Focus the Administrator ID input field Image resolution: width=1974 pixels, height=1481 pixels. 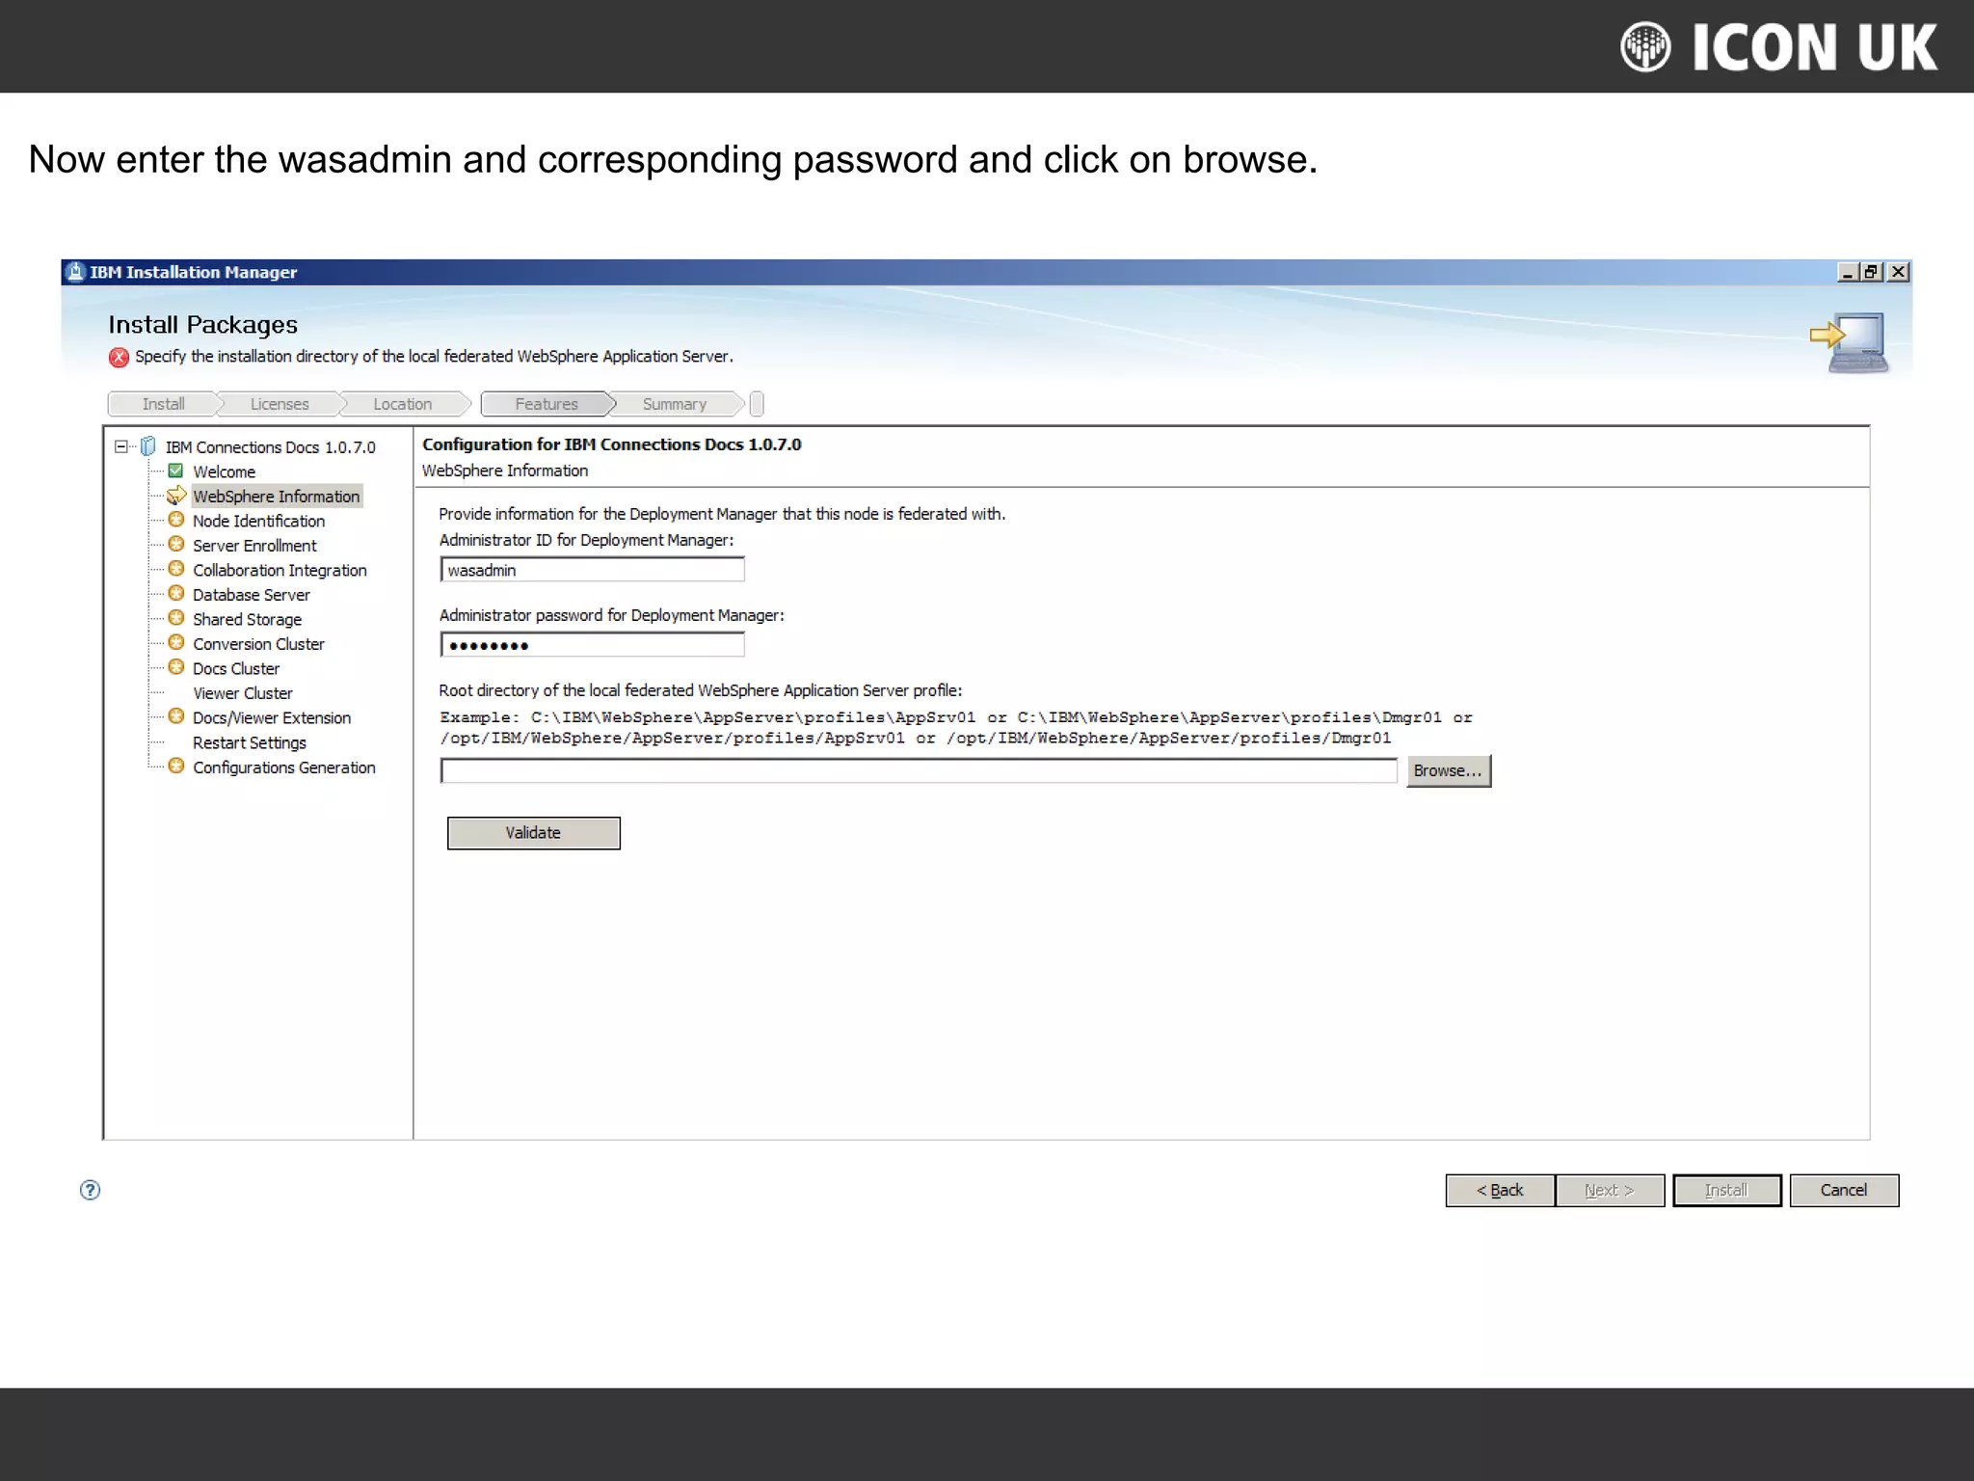[592, 570]
